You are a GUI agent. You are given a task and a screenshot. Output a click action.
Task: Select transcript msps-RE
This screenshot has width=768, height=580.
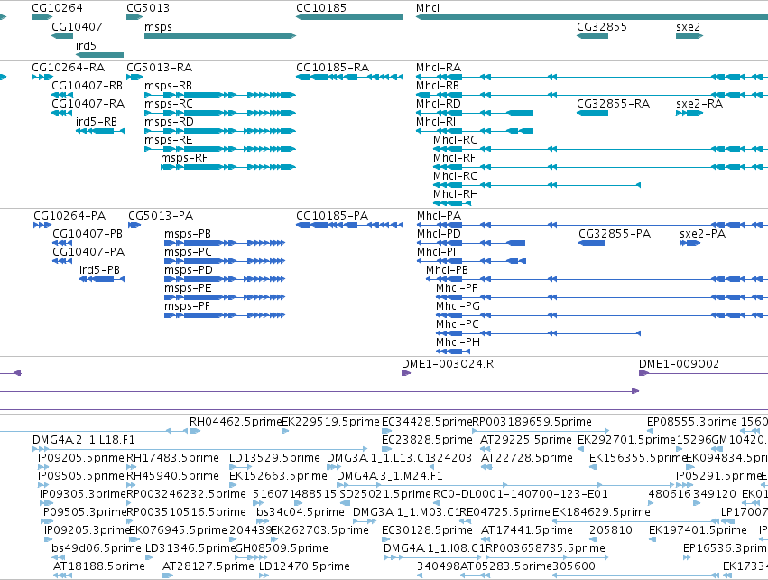click(220, 149)
